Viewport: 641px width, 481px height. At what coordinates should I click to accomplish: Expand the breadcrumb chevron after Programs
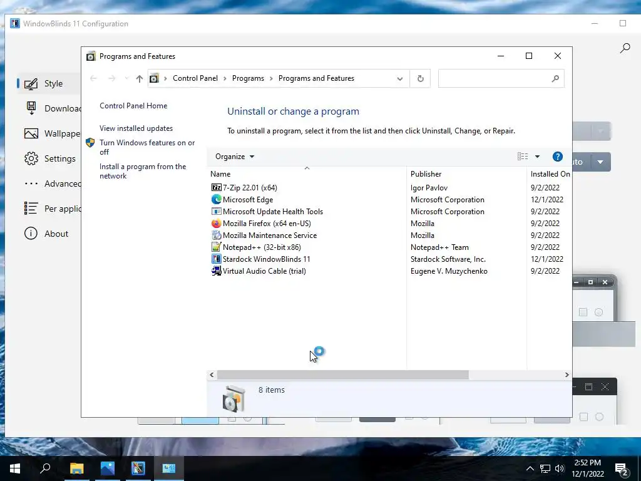point(271,78)
